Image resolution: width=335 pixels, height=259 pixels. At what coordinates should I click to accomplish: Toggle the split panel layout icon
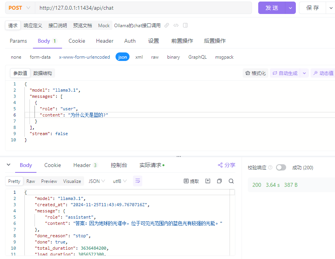(x=185, y=25)
